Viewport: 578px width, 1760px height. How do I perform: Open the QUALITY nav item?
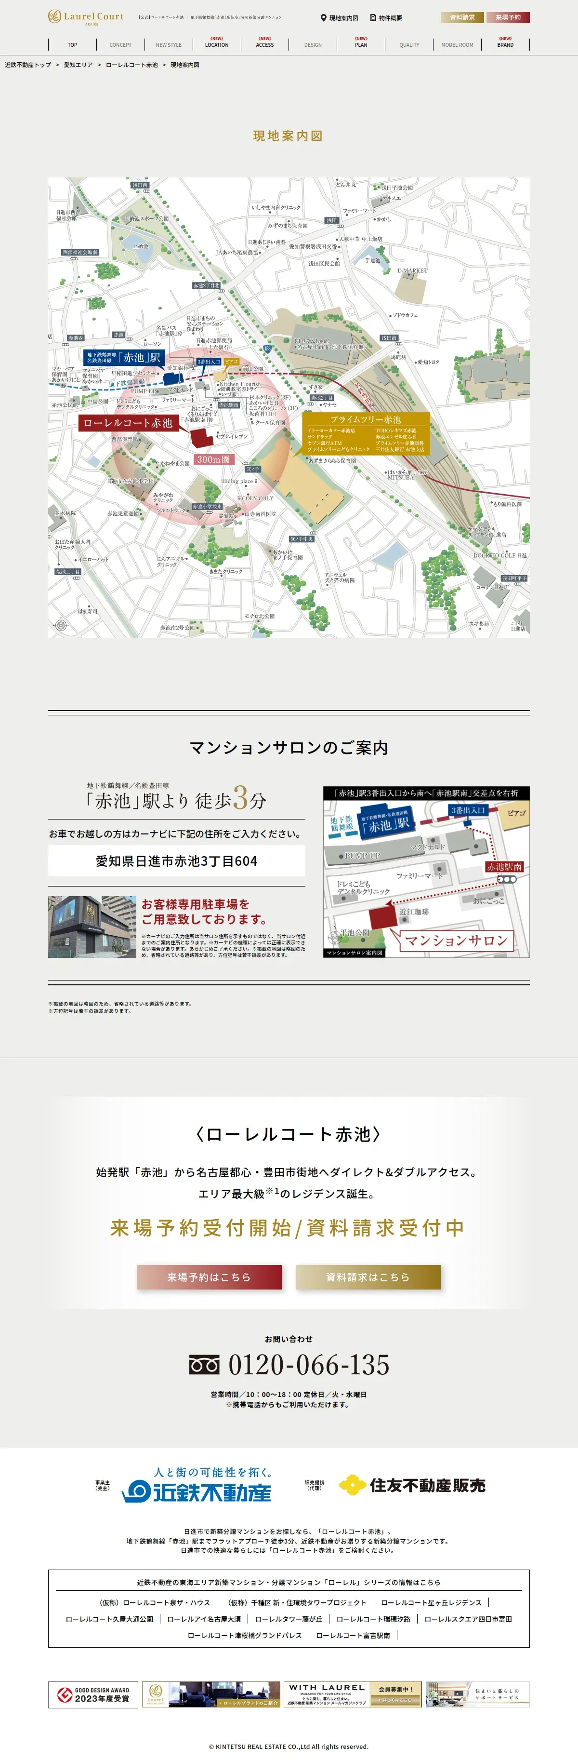[x=409, y=45]
